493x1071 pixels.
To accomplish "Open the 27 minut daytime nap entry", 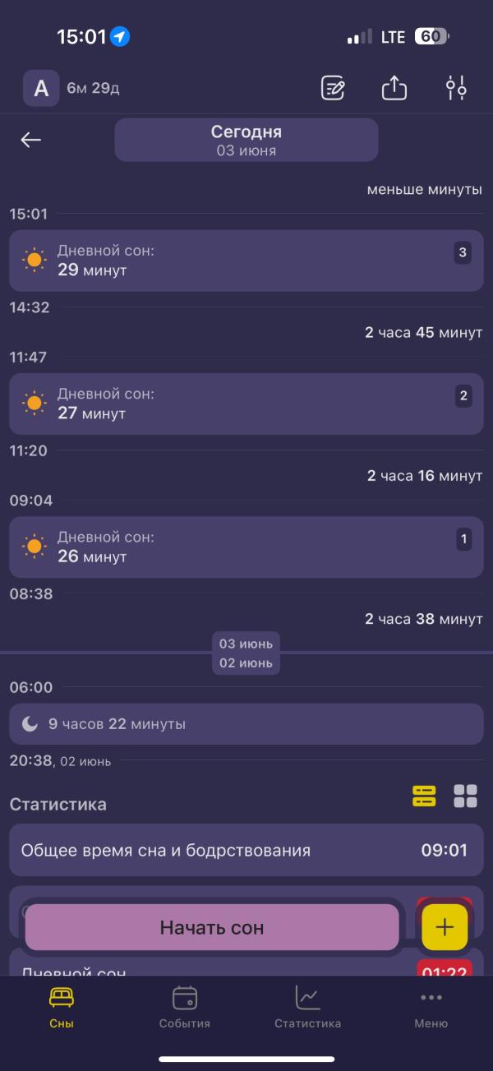I will [246, 404].
